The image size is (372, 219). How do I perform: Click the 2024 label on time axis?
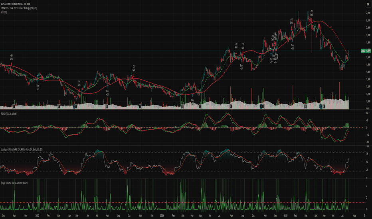click(162, 216)
